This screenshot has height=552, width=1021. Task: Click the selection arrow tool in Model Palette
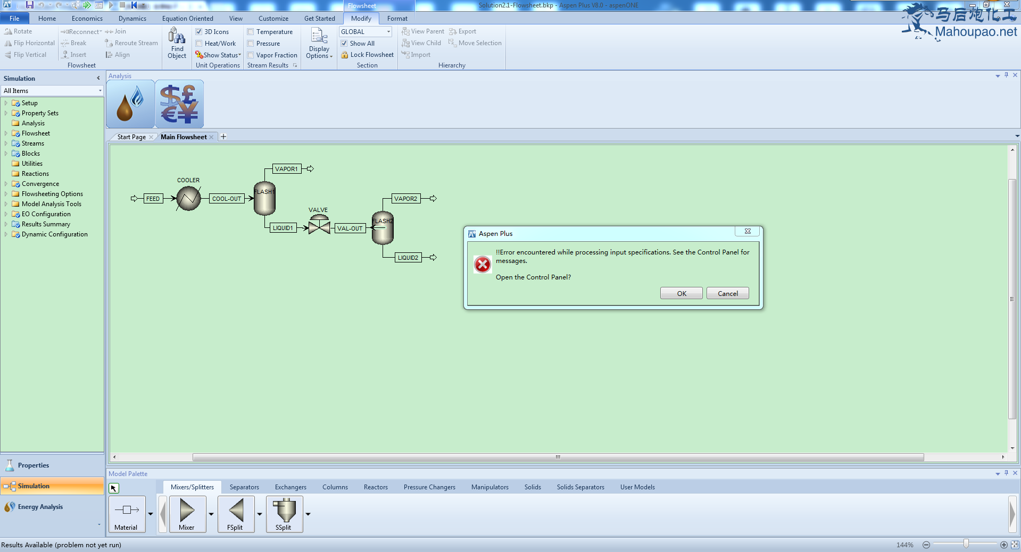(x=114, y=488)
